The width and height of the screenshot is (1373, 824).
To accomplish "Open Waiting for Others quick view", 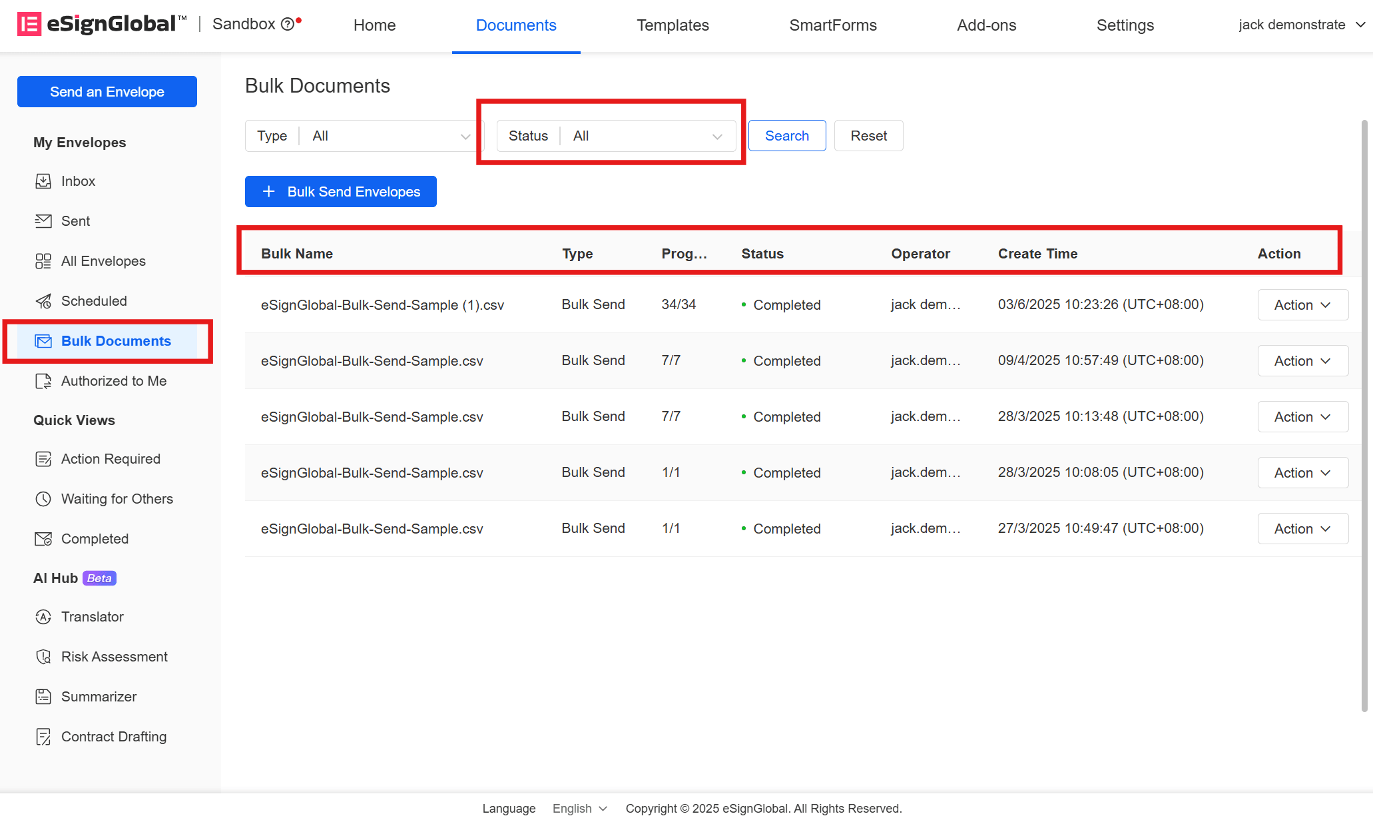I will [117, 499].
